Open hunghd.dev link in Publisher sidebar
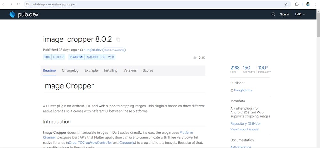 coord(243,90)
